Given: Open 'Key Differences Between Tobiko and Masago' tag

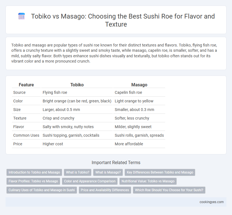Looking at the screenshot, I should [160, 172].
